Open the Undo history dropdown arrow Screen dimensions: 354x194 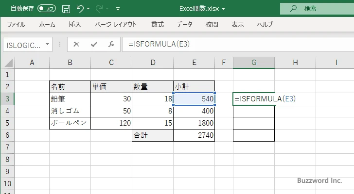(x=88, y=9)
